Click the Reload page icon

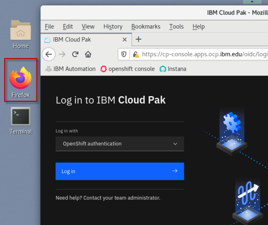75,54
